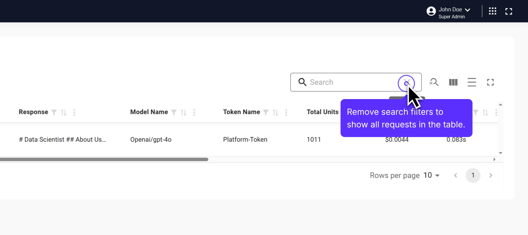Filter the Response column
This screenshot has width=528, height=235.
[54, 112]
